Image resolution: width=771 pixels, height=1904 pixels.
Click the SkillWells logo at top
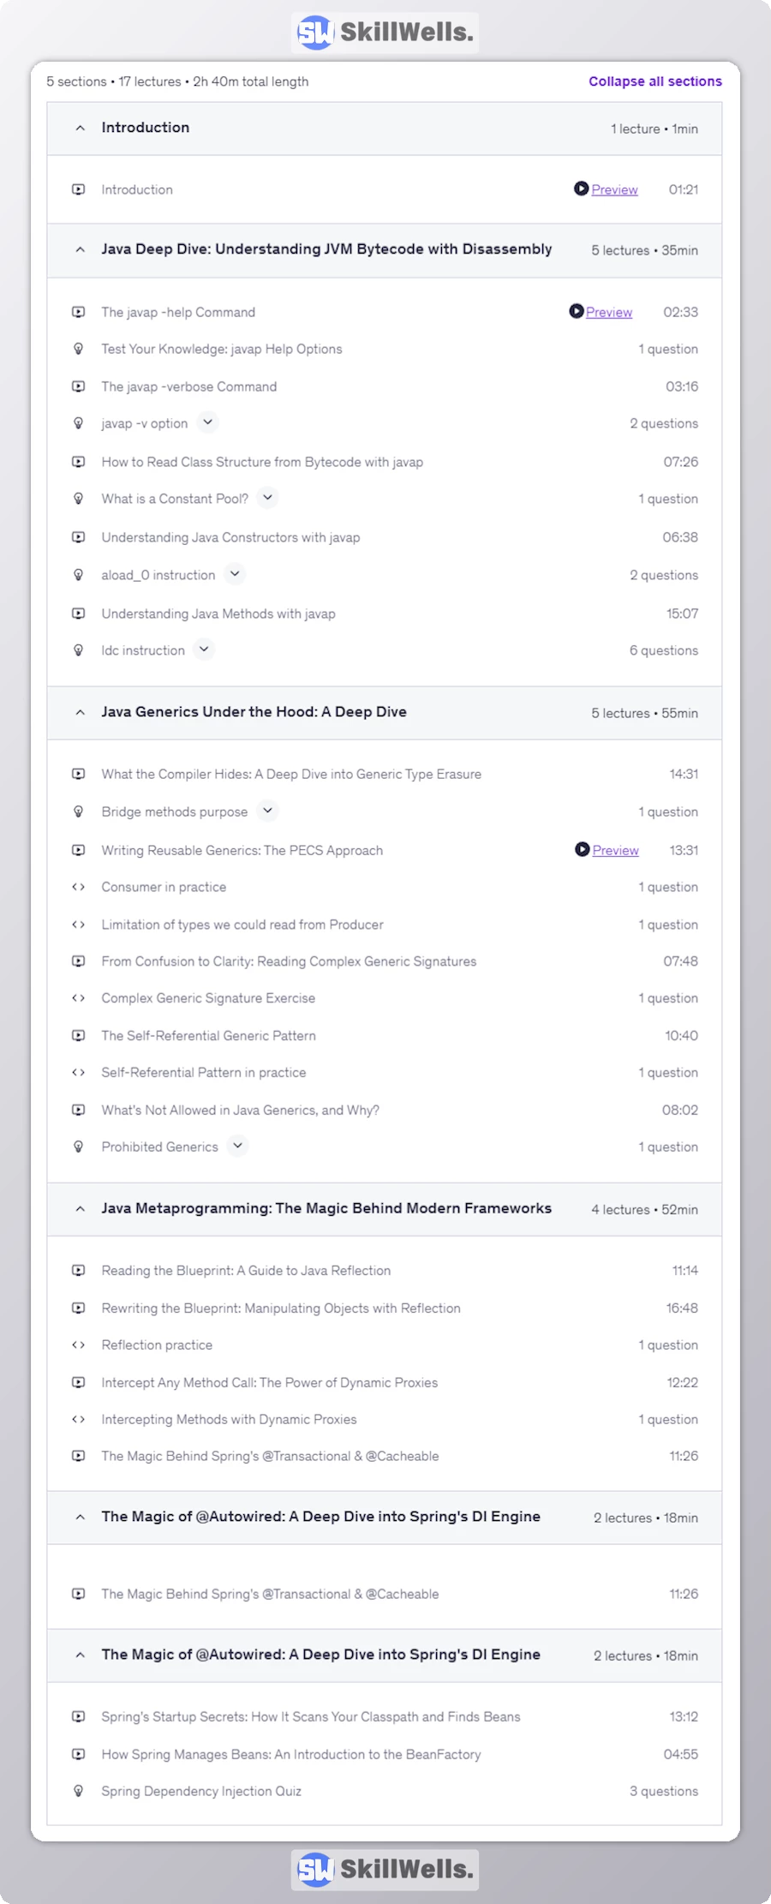(x=385, y=33)
